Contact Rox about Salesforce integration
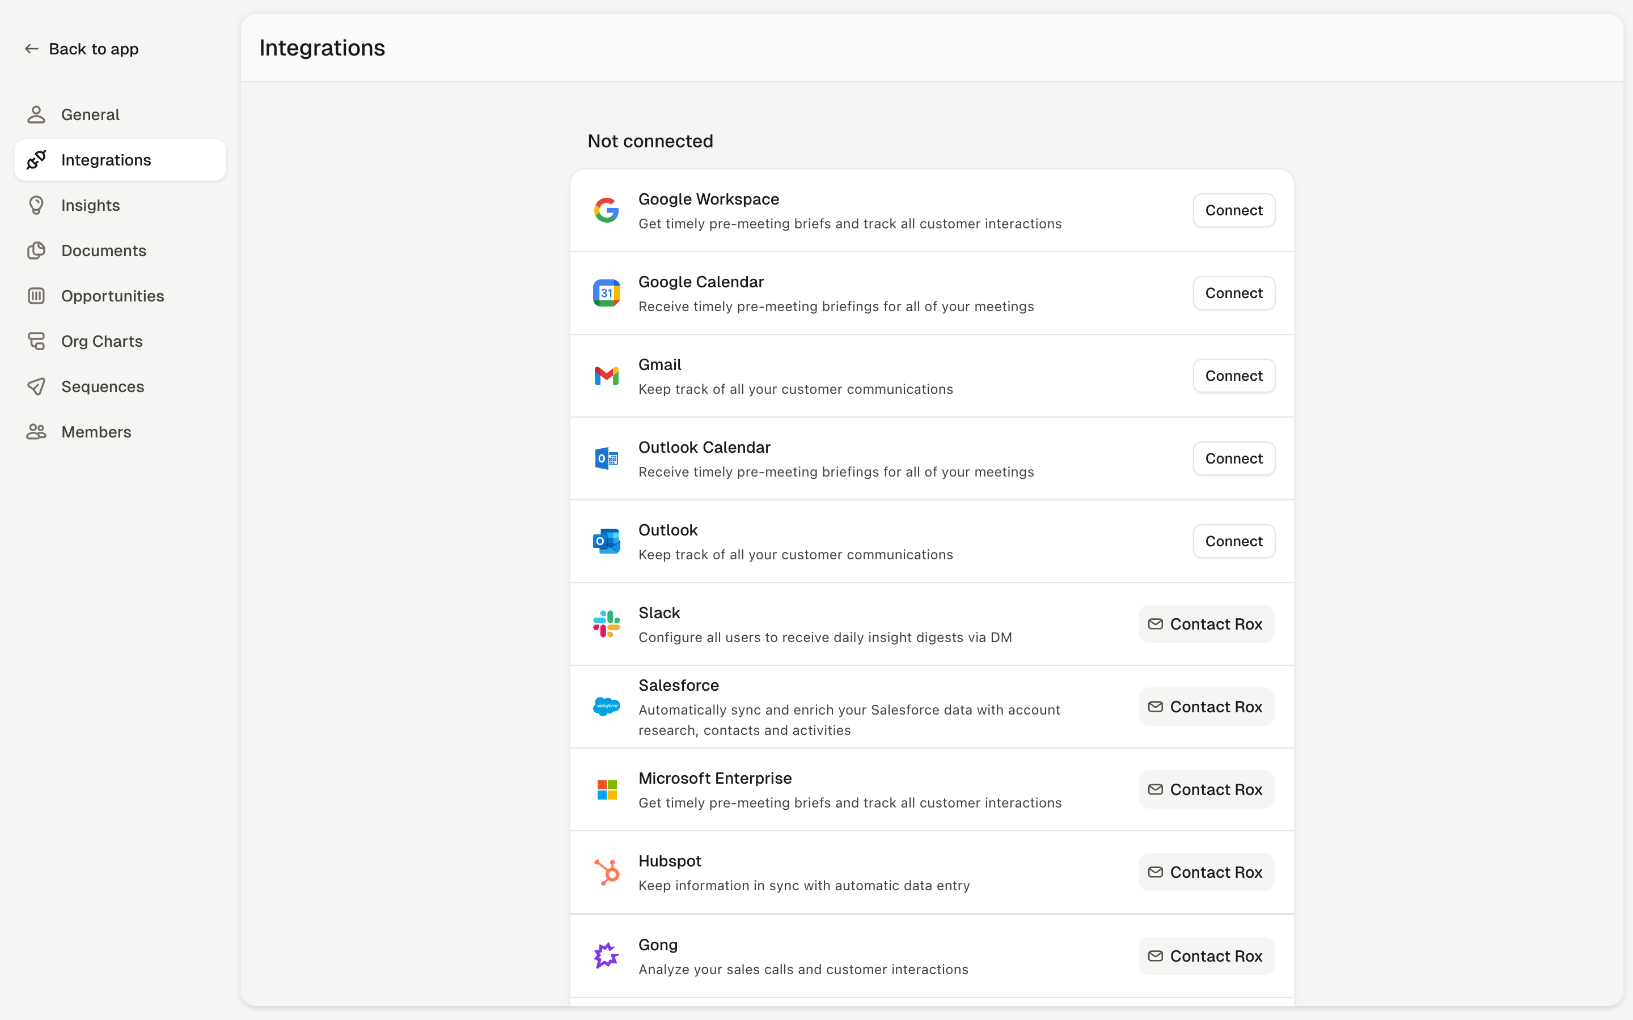 click(1206, 706)
